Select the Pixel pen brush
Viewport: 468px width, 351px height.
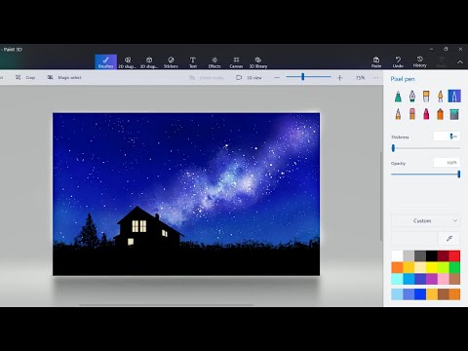click(x=454, y=97)
